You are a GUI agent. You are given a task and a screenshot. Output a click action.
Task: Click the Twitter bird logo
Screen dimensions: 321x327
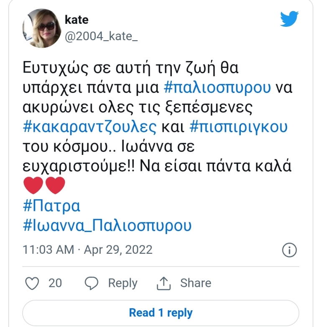pos(289,20)
